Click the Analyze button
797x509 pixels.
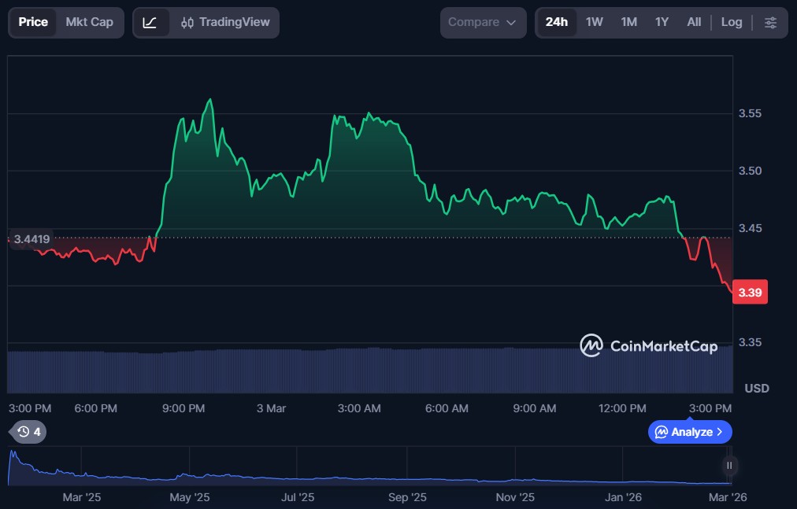point(685,432)
